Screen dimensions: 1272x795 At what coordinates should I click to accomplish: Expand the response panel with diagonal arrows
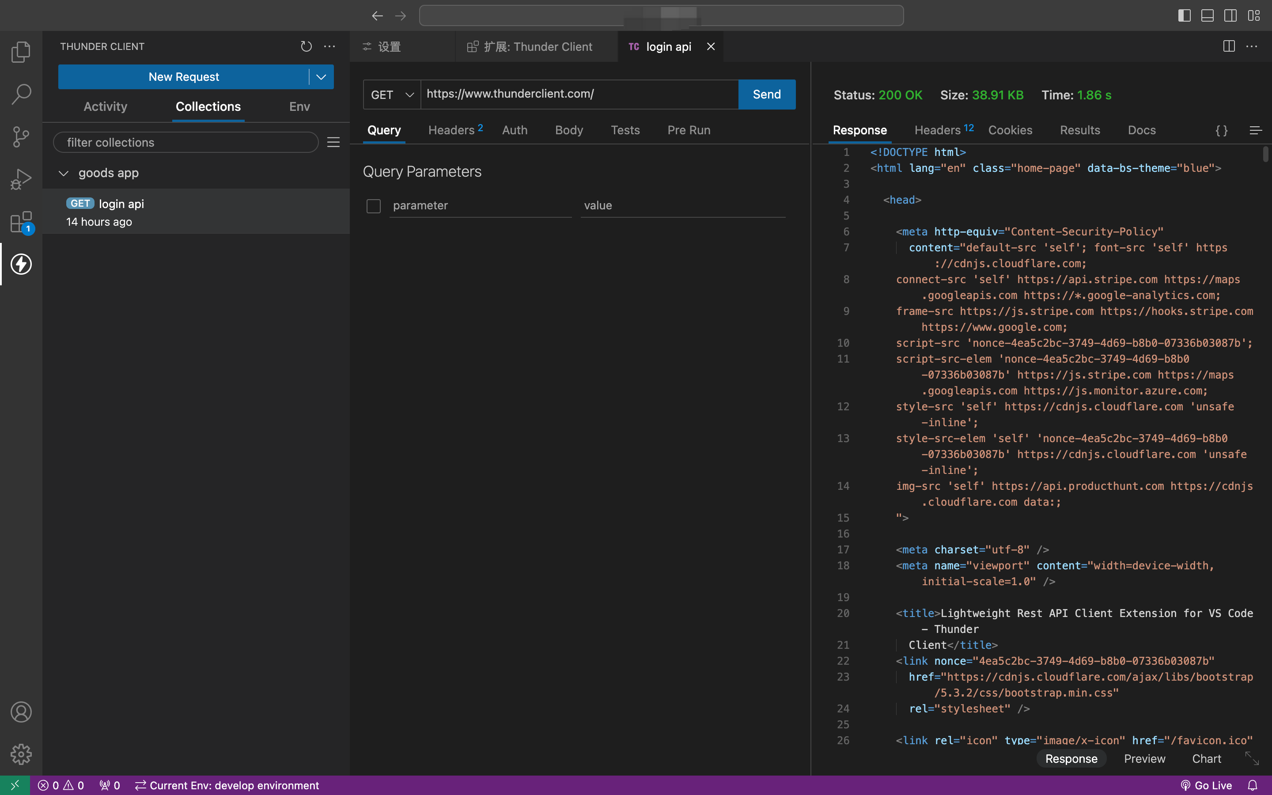point(1252,758)
